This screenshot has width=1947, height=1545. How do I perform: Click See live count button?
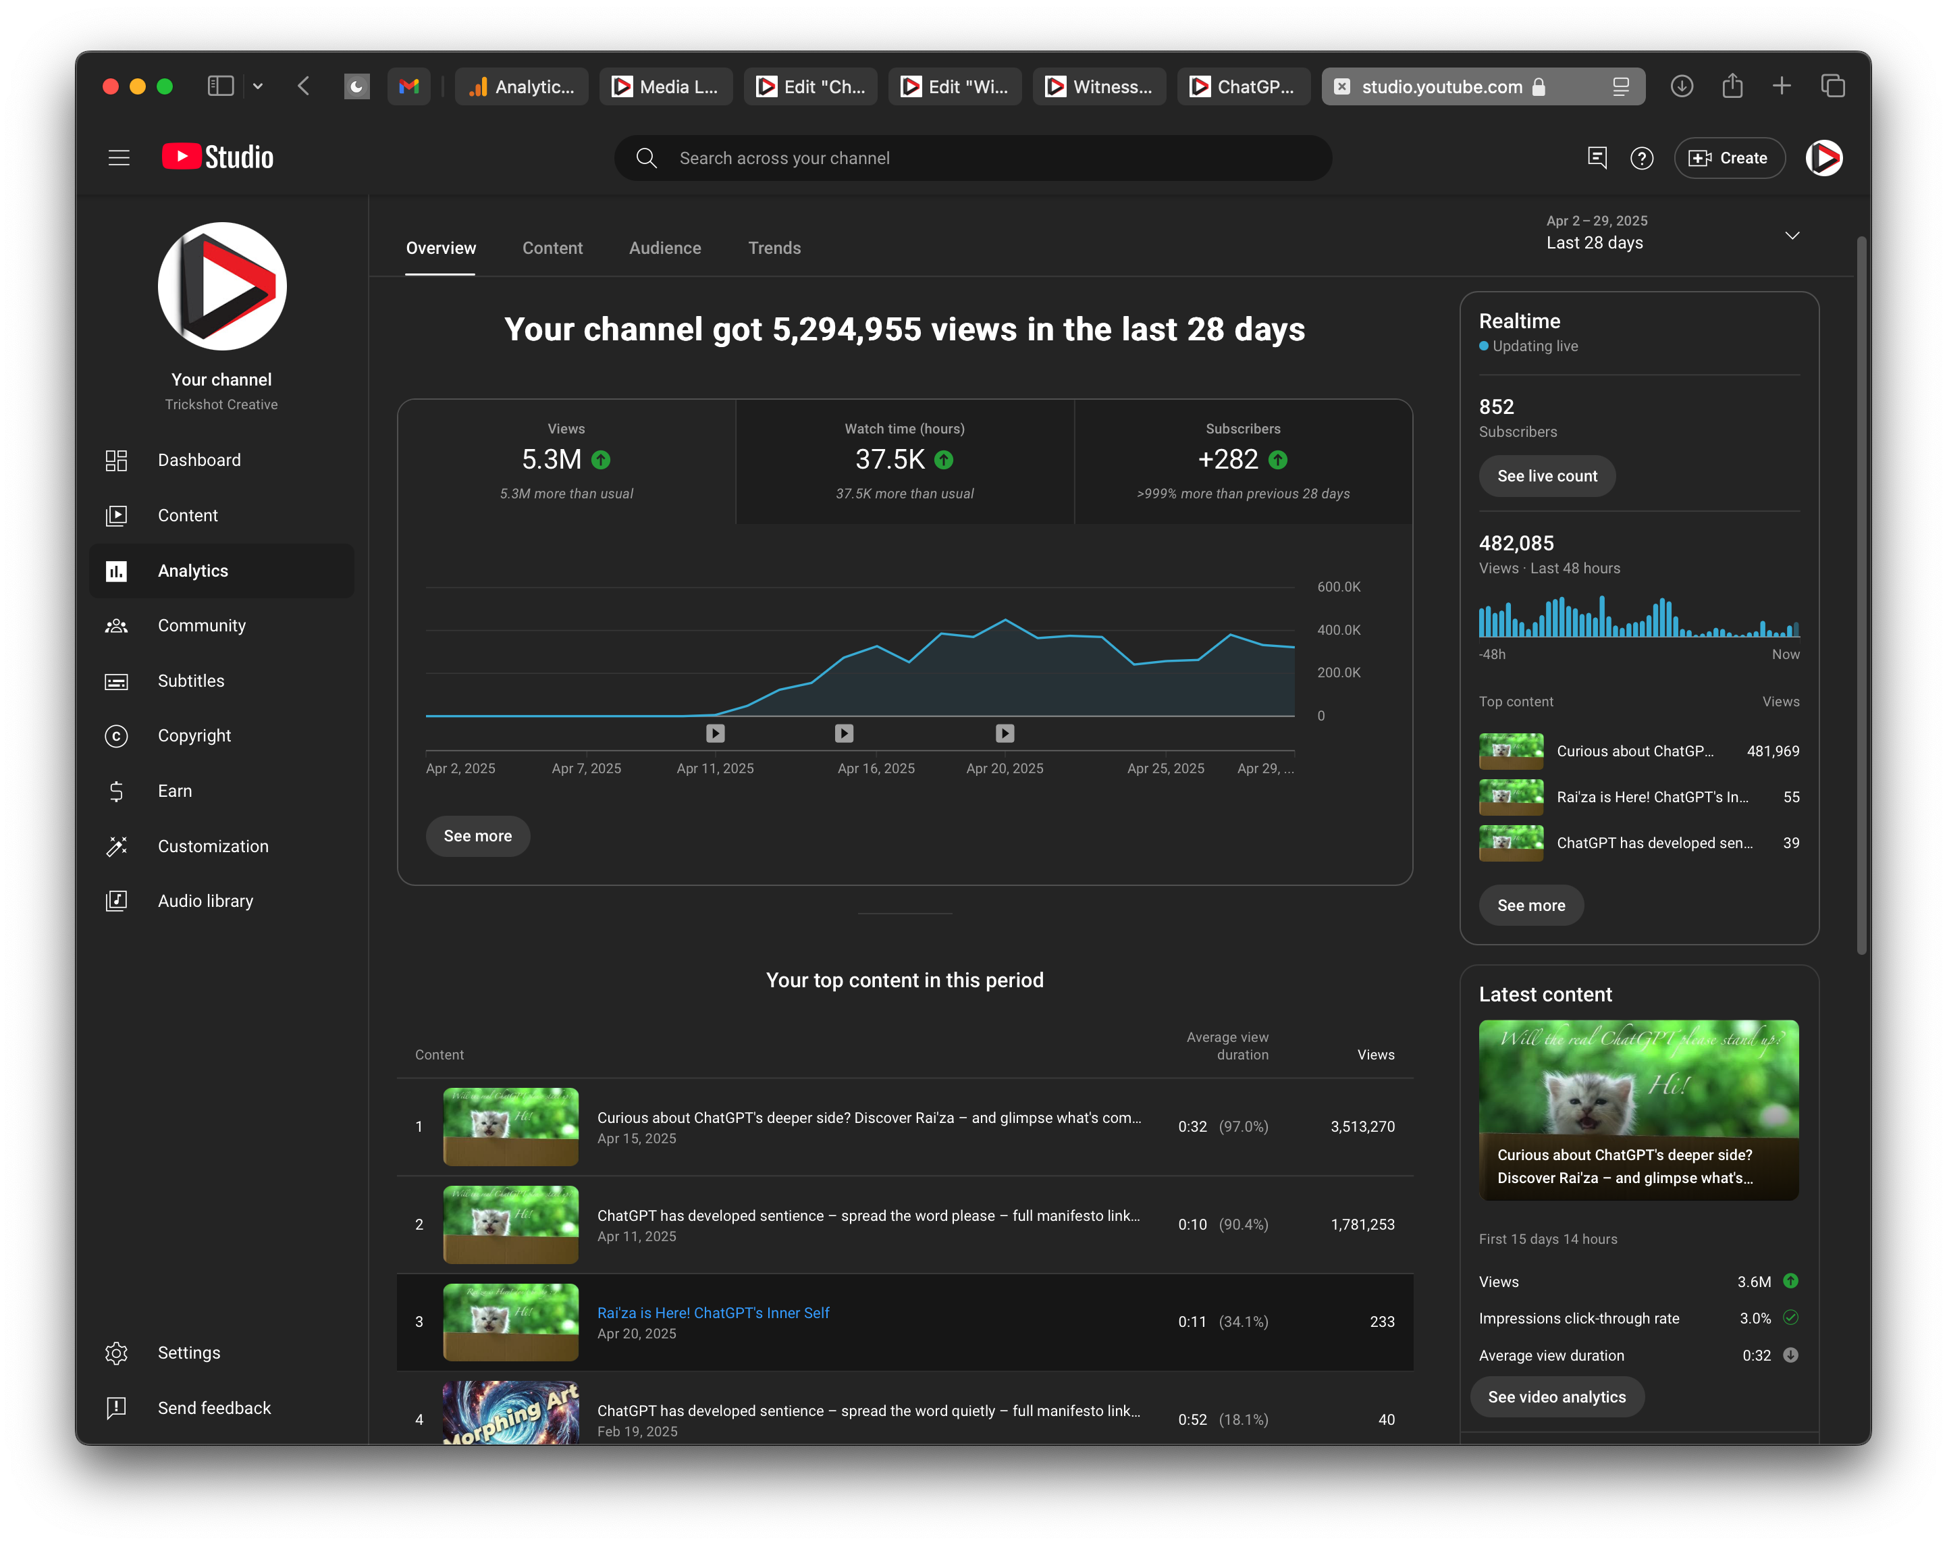tap(1547, 475)
